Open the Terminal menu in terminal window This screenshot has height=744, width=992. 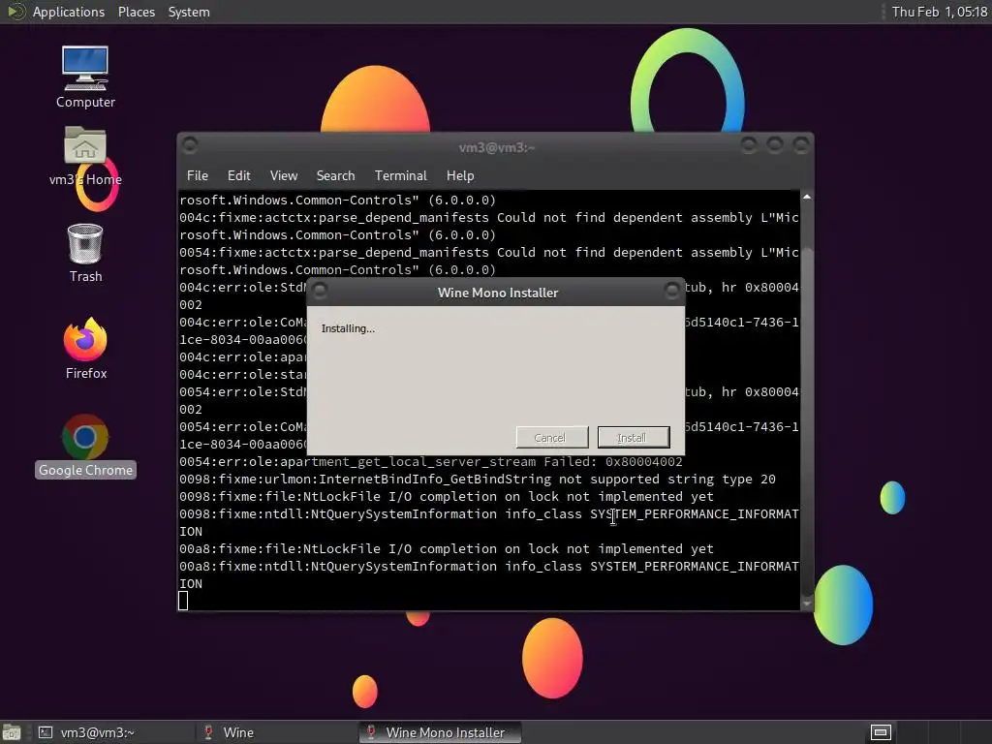point(400,175)
